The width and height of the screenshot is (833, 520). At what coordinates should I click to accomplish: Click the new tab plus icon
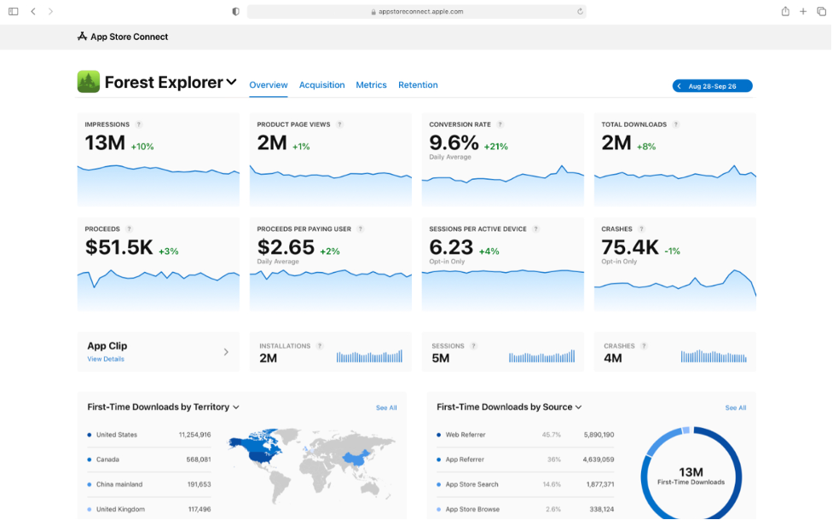803,11
